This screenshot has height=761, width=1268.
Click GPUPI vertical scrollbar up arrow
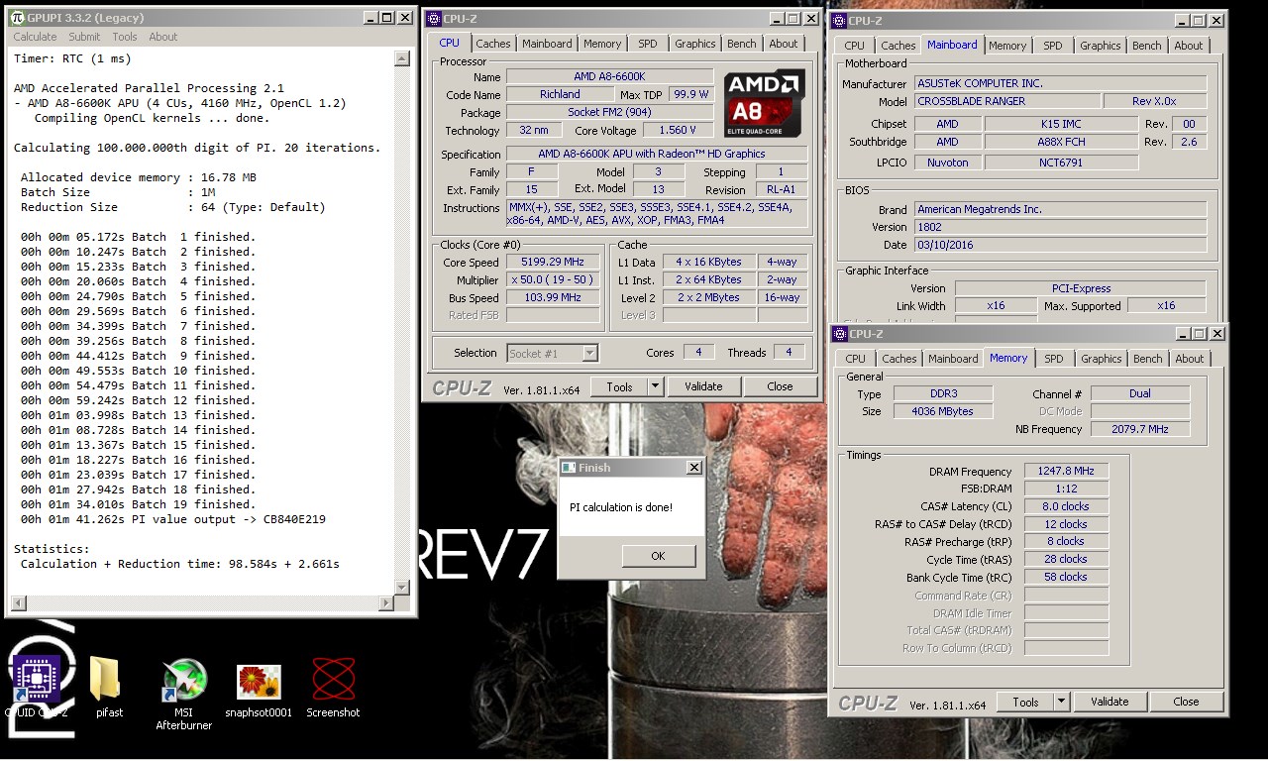pos(401,58)
